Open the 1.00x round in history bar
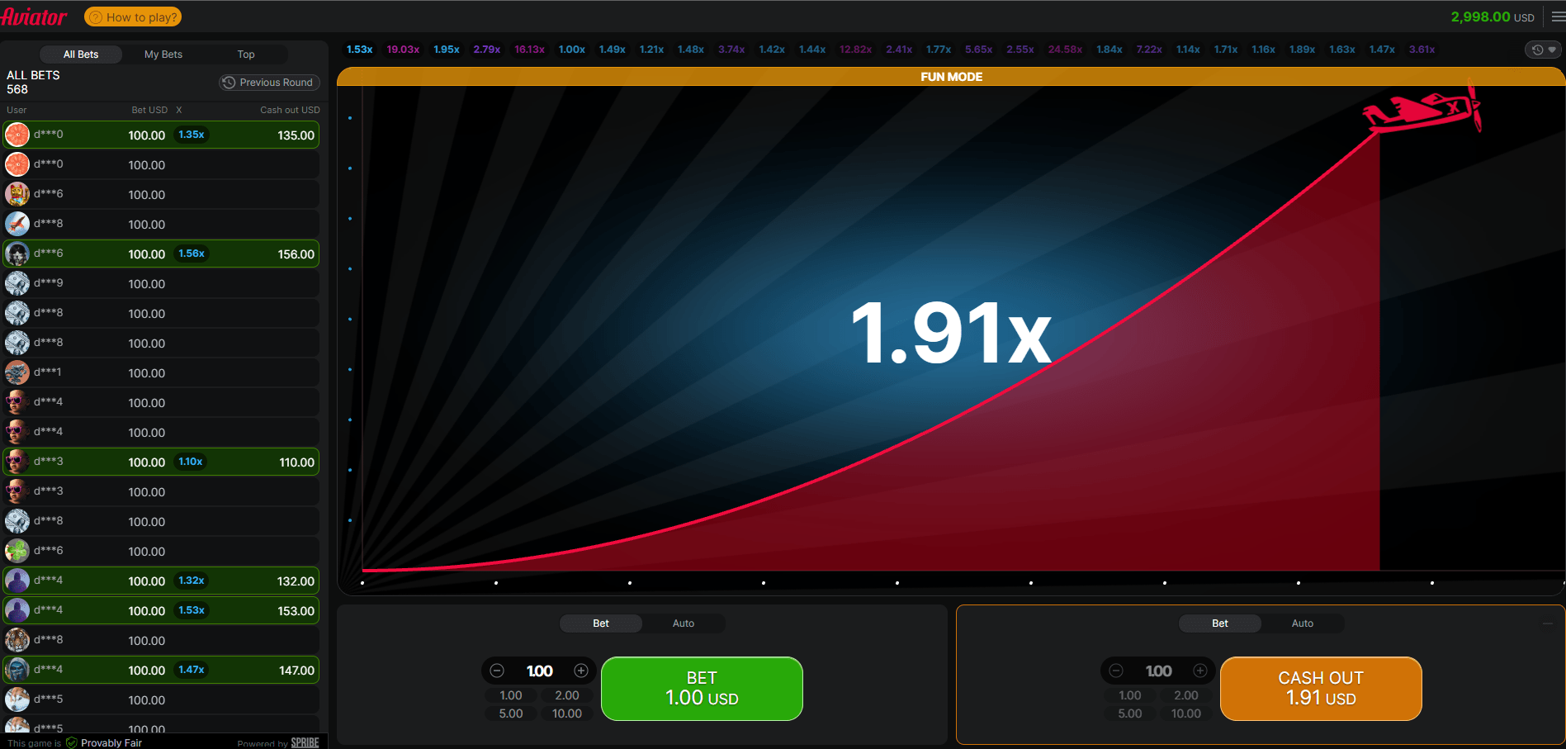Image resolution: width=1566 pixels, height=749 pixels. (572, 50)
